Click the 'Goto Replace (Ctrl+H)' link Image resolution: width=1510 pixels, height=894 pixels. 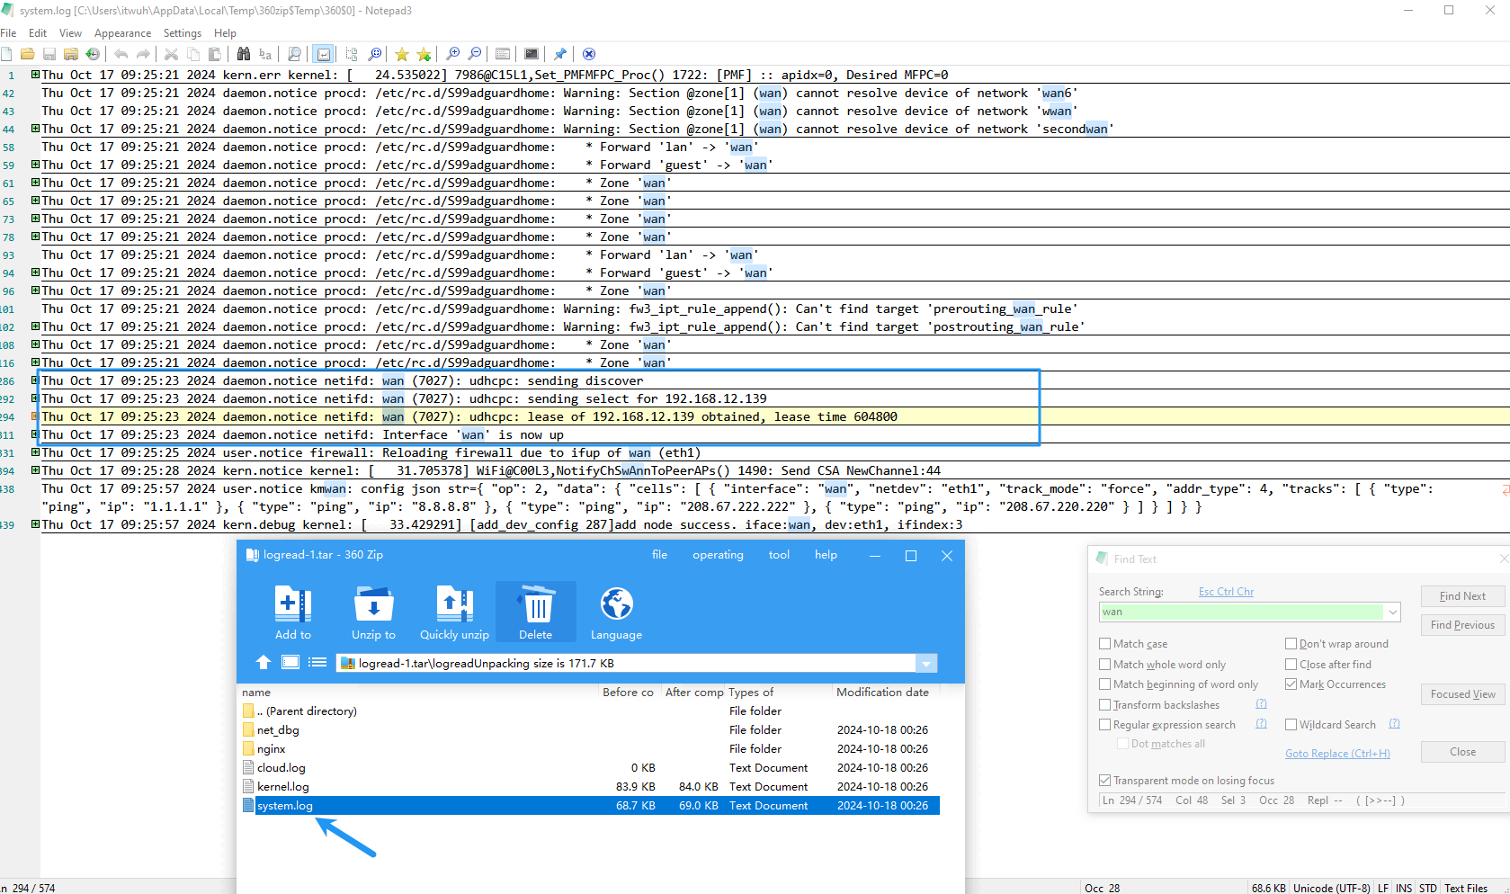(1337, 754)
